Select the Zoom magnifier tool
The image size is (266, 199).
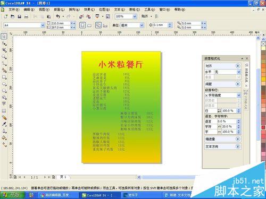[x=4, y=57]
